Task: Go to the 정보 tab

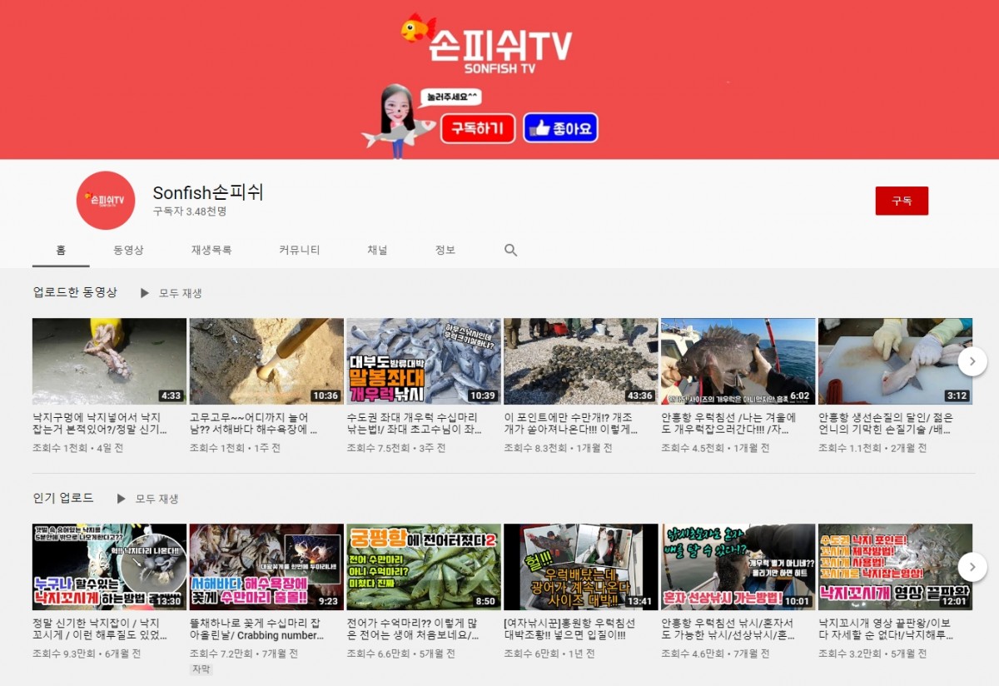Action: (x=445, y=250)
